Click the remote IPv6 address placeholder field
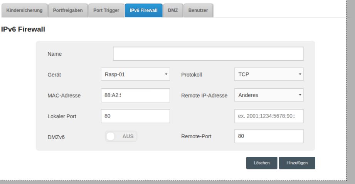Viewport: 355px width, 184px height. click(x=269, y=116)
